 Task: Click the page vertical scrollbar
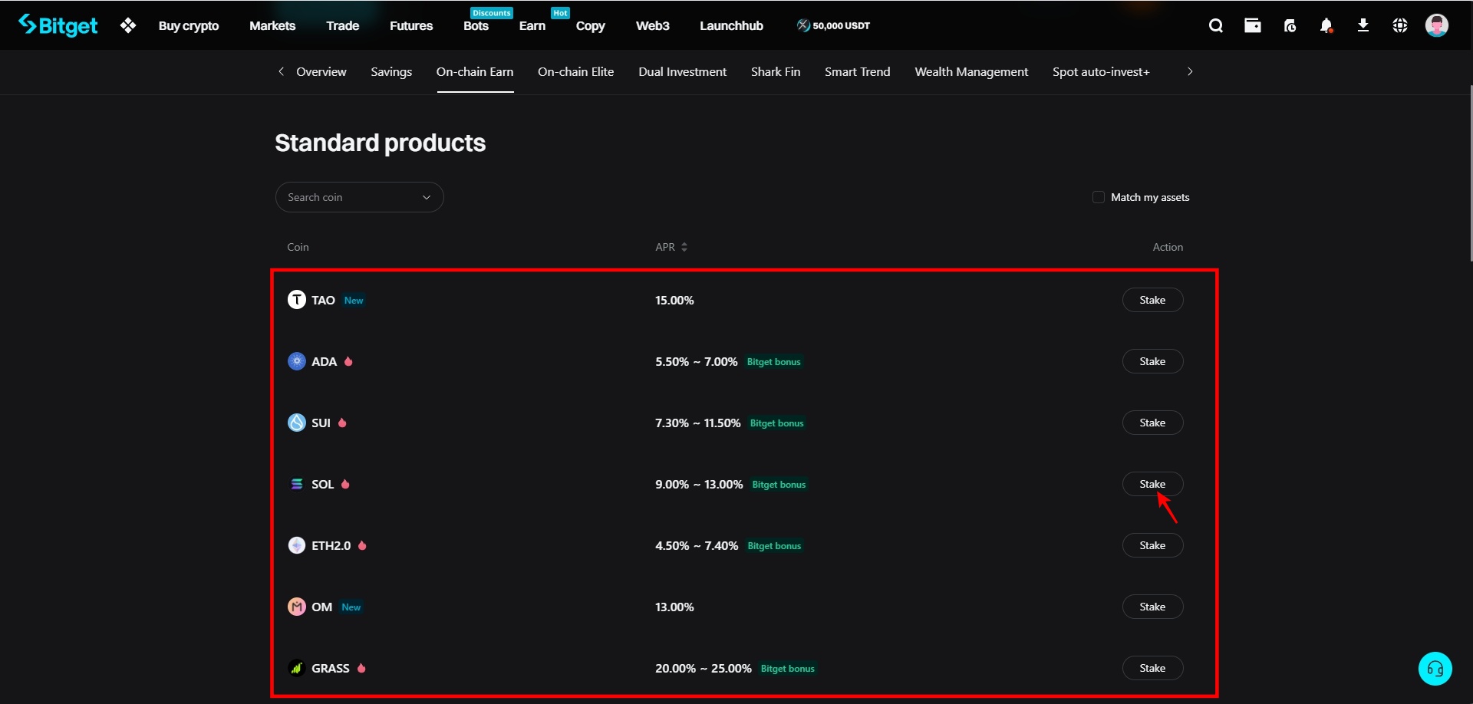1470,173
